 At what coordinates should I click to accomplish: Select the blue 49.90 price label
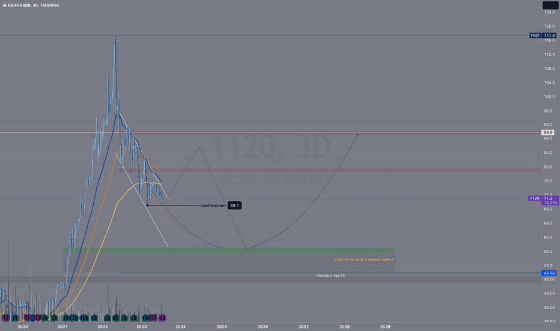pos(549,273)
